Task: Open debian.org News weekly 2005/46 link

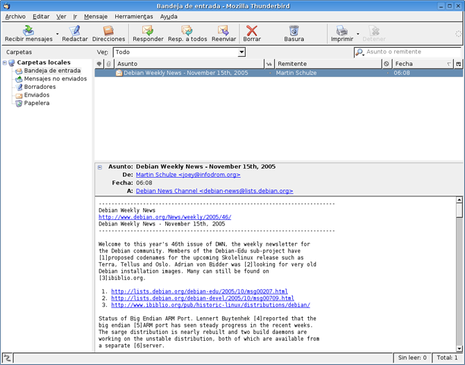Action: [x=165, y=217]
